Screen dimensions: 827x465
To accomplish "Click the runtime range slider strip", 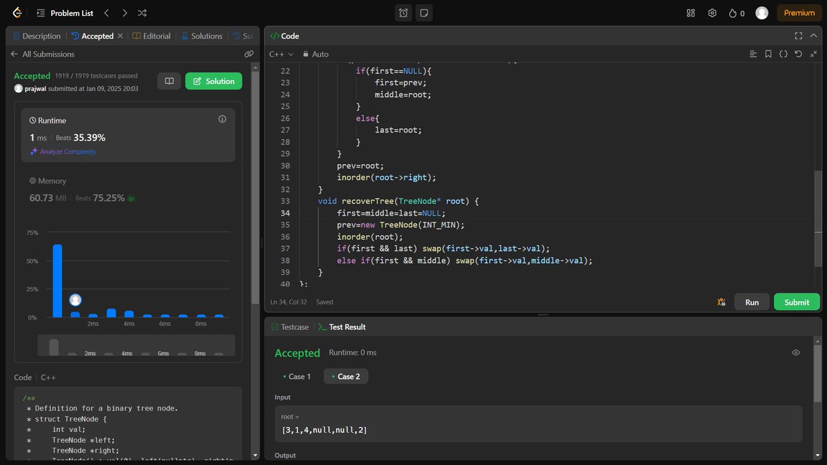I will [x=136, y=345].
